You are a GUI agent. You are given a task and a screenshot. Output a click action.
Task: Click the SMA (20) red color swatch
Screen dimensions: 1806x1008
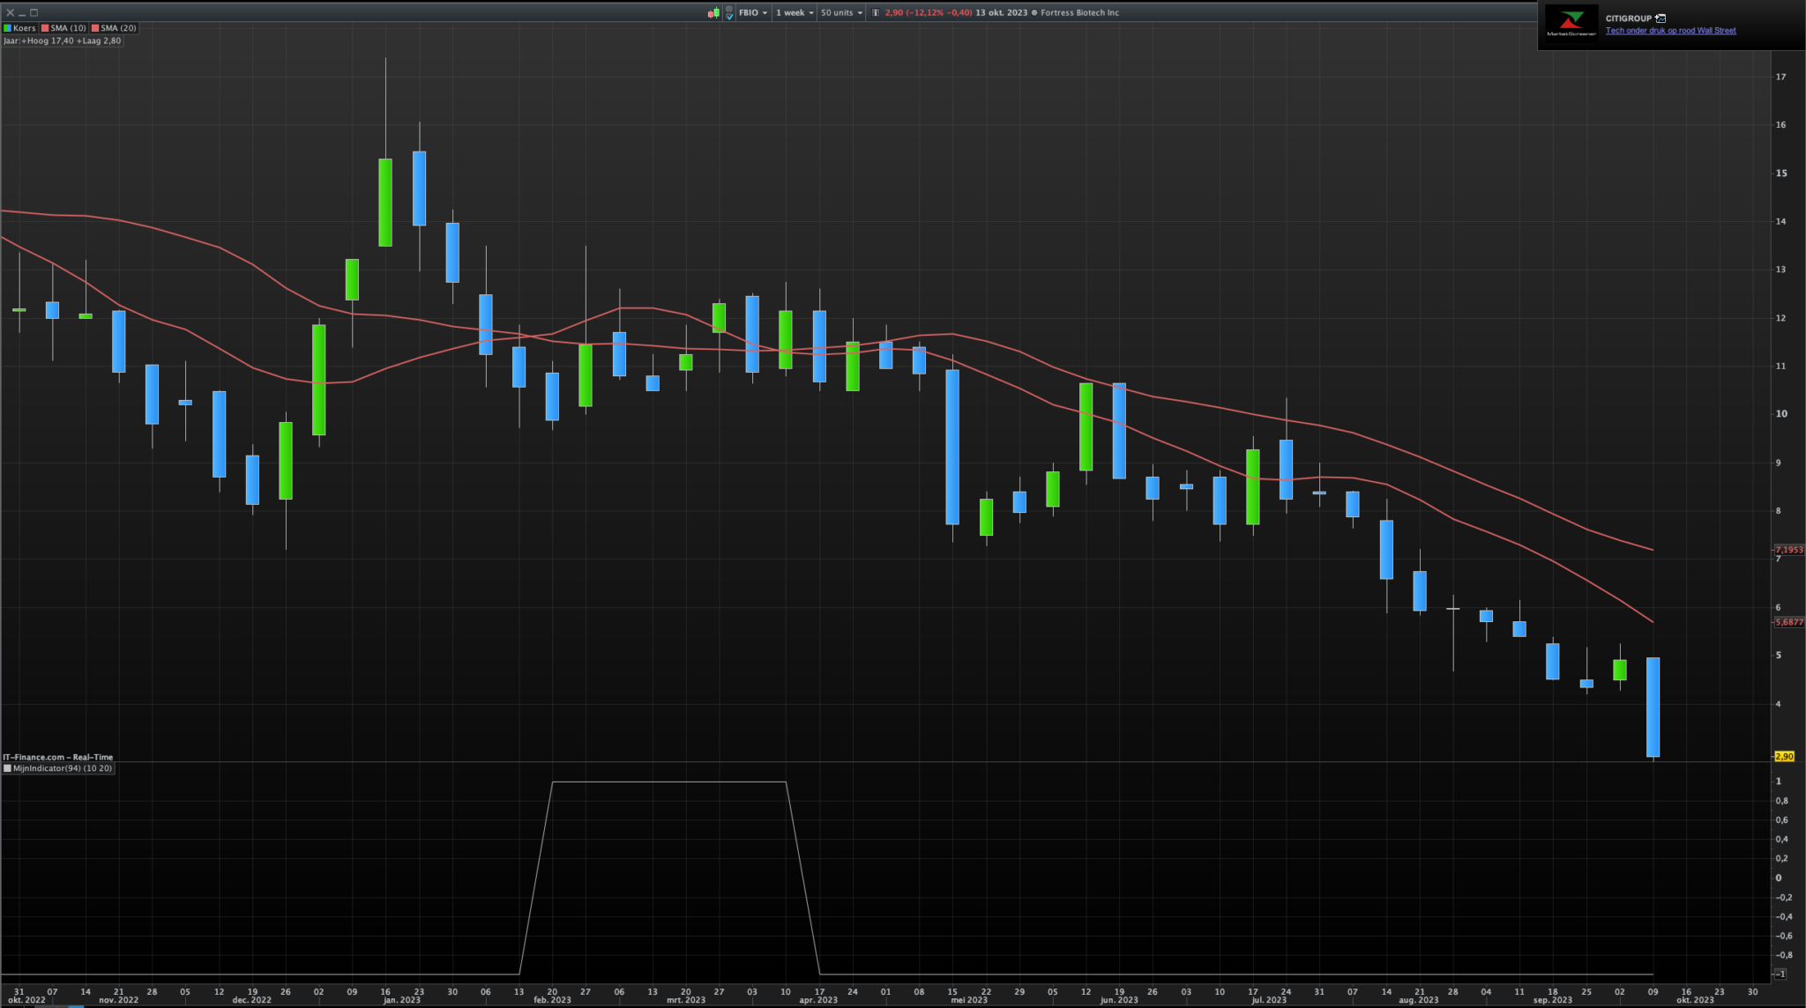(95, 28)
